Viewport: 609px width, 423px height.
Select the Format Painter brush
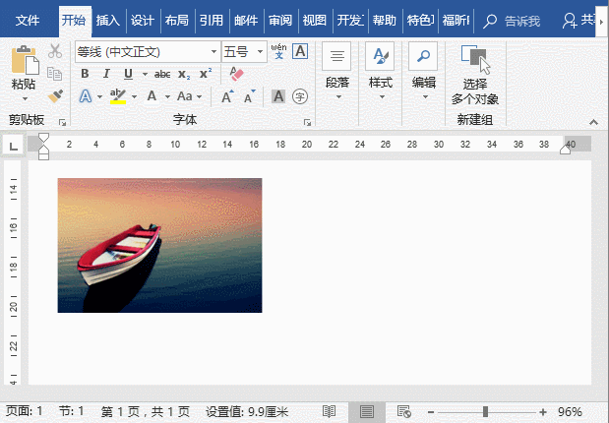(55, 95)
